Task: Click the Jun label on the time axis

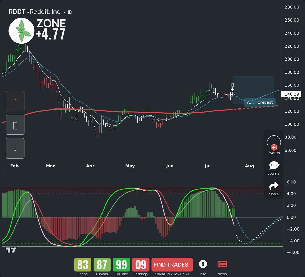Action: pos(170,166)
